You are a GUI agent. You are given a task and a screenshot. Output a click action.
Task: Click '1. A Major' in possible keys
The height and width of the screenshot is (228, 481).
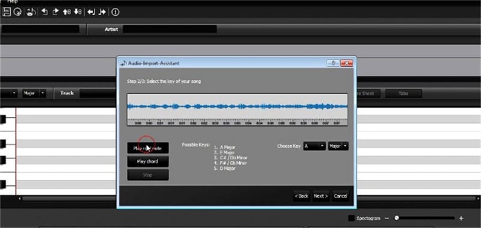[x=224, y=147]
